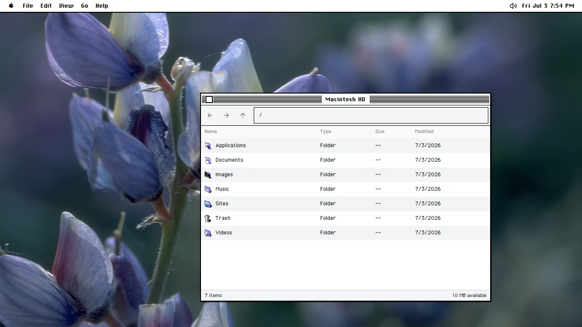Select the Images folder name

tap(224, 174)
